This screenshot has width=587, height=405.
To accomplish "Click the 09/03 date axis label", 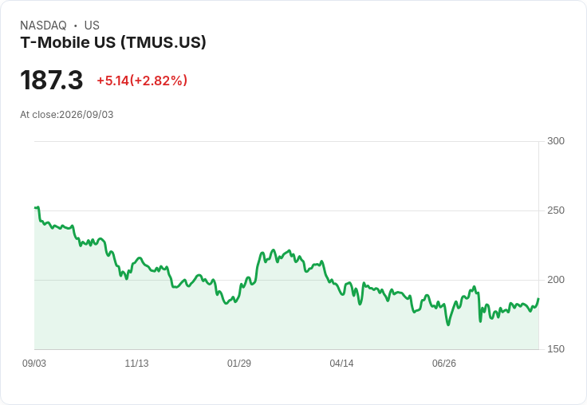I will (34, 364).
